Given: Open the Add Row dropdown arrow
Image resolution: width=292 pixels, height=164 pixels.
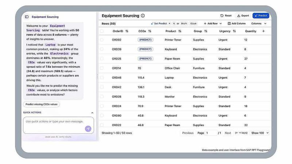Looking at the screenshot, I should point(220,24).
